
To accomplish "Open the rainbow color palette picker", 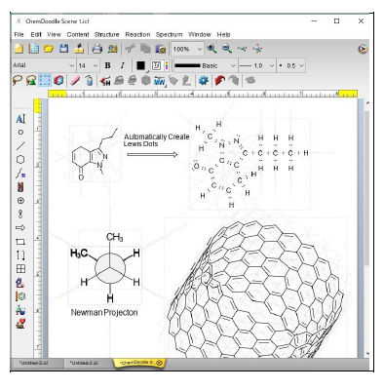I will pyautogui.click(x=167, y=65).
